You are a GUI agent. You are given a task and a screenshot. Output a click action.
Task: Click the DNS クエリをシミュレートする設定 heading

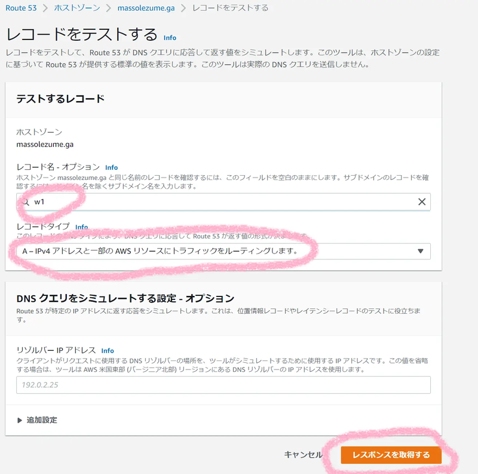coord(125,298)
